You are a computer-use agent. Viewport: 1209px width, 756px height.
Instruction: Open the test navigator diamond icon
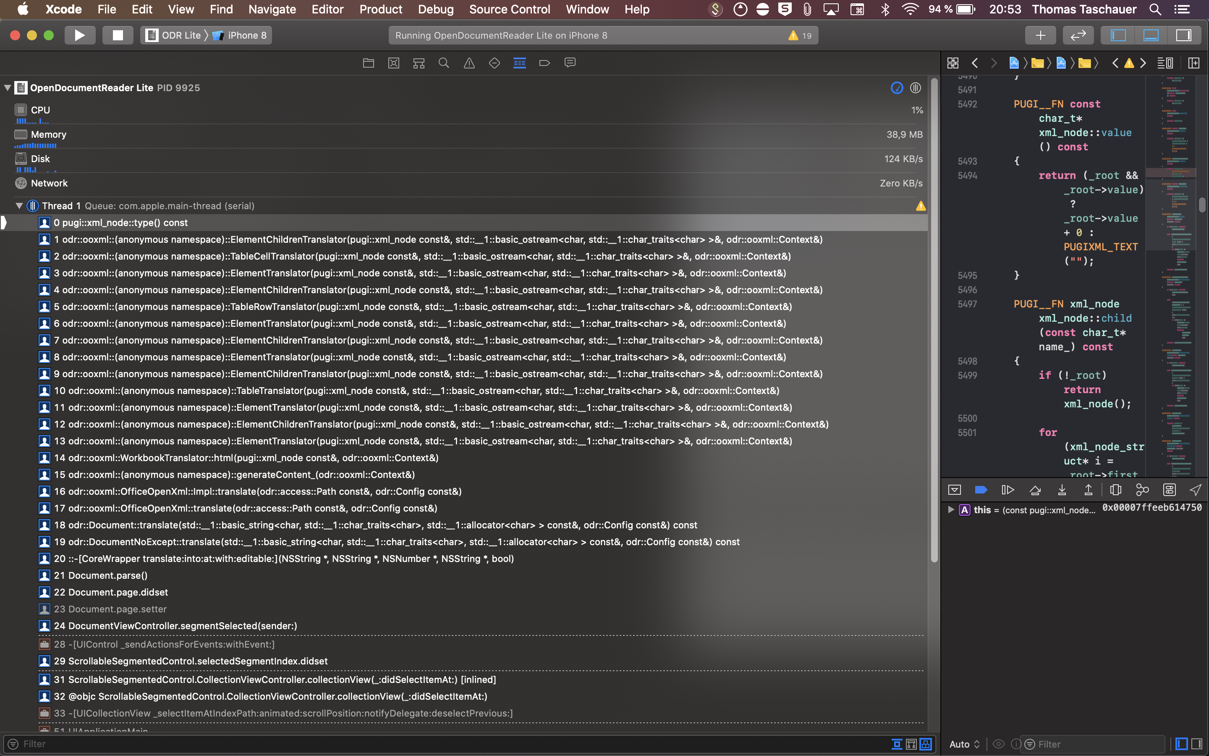coord(494,63)
